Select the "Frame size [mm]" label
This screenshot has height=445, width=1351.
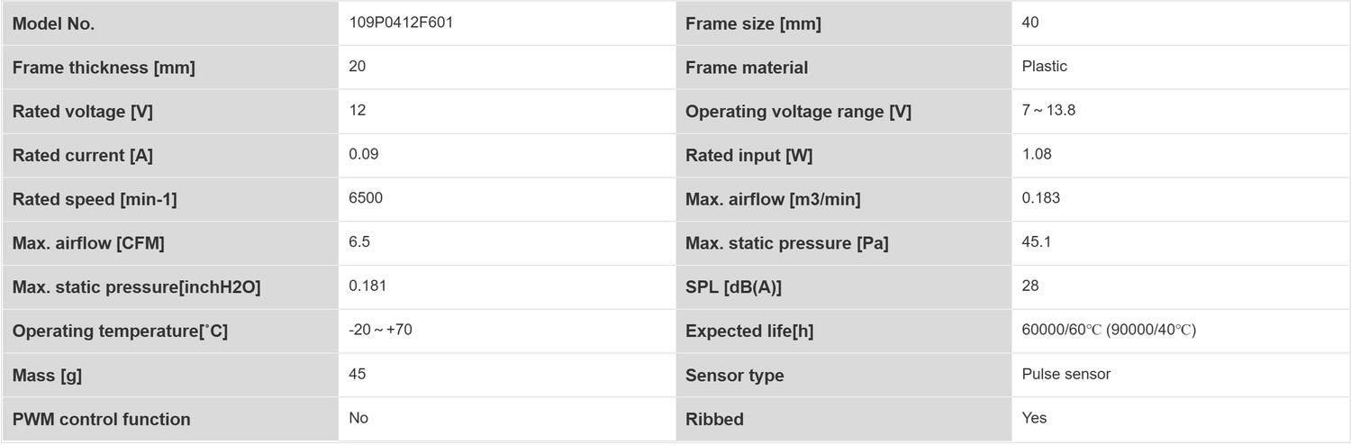pyautogui.click(x=753, y=24)
